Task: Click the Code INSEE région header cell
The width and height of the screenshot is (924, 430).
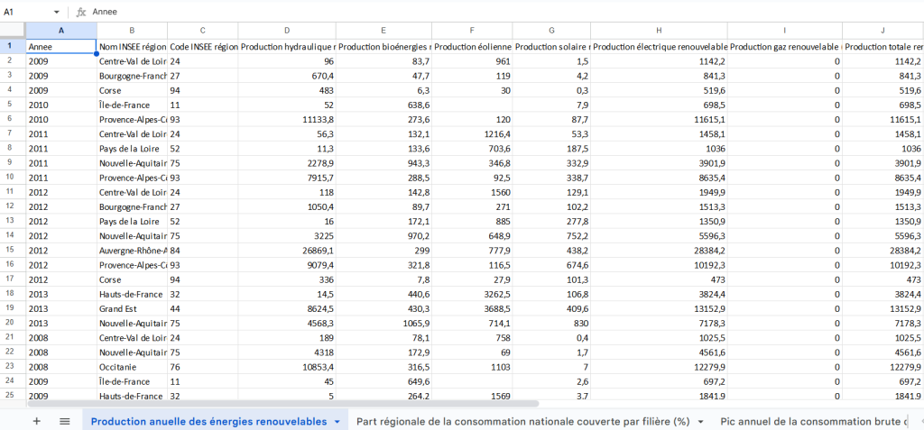Action: 203,46
